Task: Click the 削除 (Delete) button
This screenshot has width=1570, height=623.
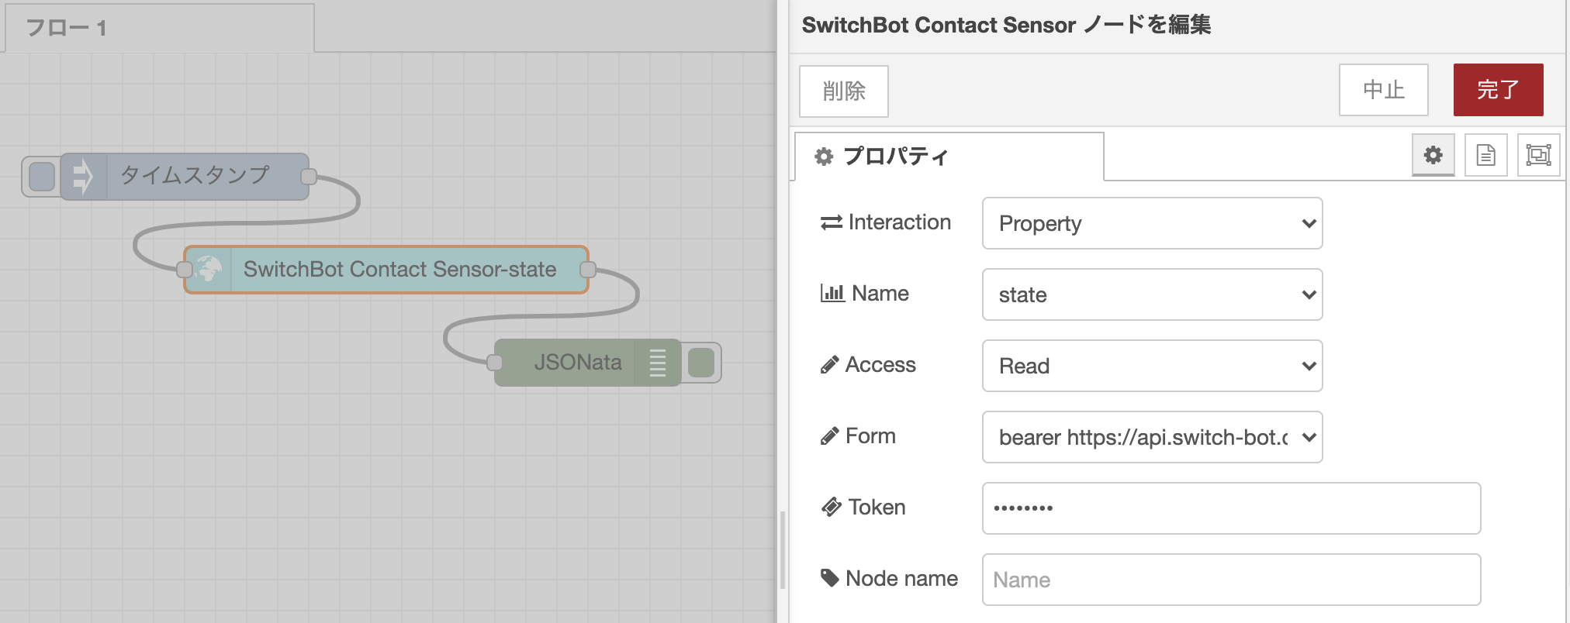Action: tap(843, 91)
